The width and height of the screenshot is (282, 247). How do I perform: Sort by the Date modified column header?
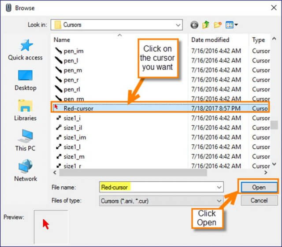[210, 40]
